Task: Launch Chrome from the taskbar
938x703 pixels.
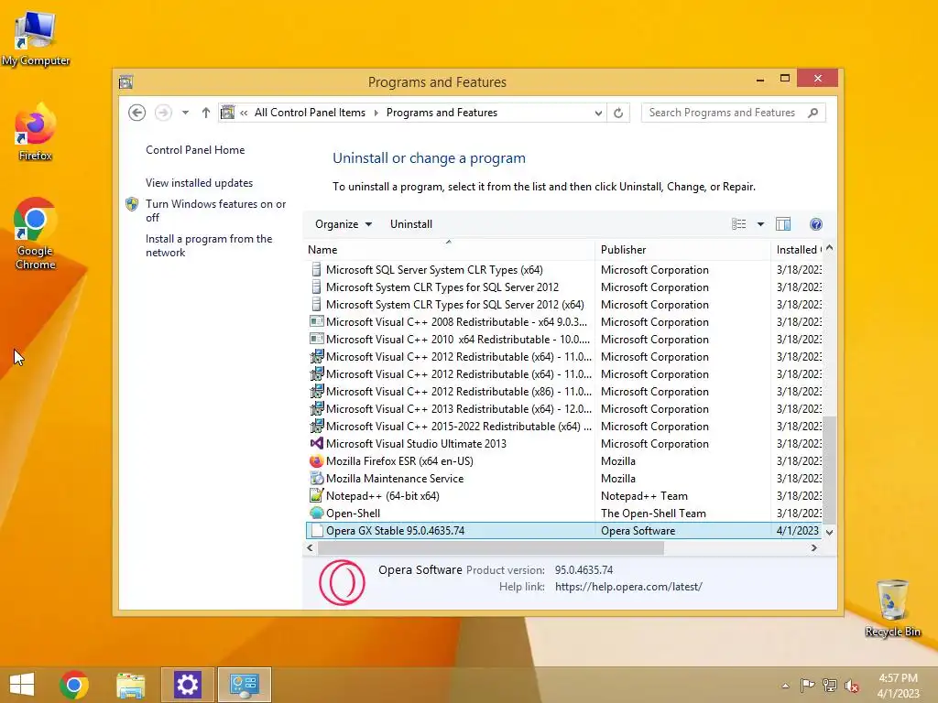Action: pyautogui.click(x=74, y=685)
